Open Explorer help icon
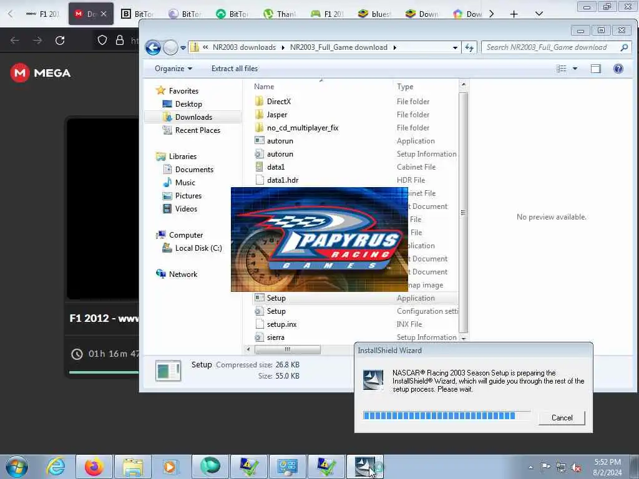This screenshot has height=479, width=639. click(618, 69)
